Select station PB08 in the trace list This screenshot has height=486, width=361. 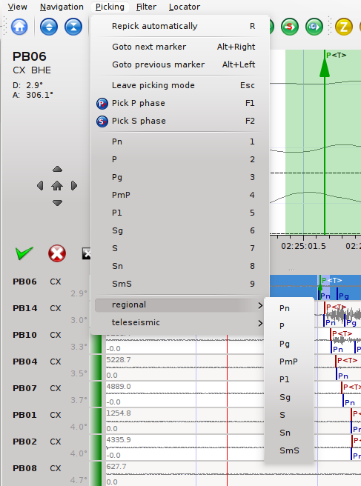click(x=24, y=468)
